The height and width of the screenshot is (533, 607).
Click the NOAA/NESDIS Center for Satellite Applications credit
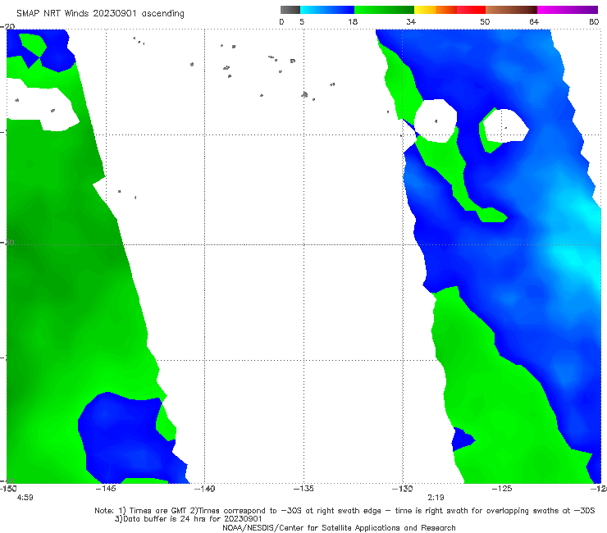(339, 527)
